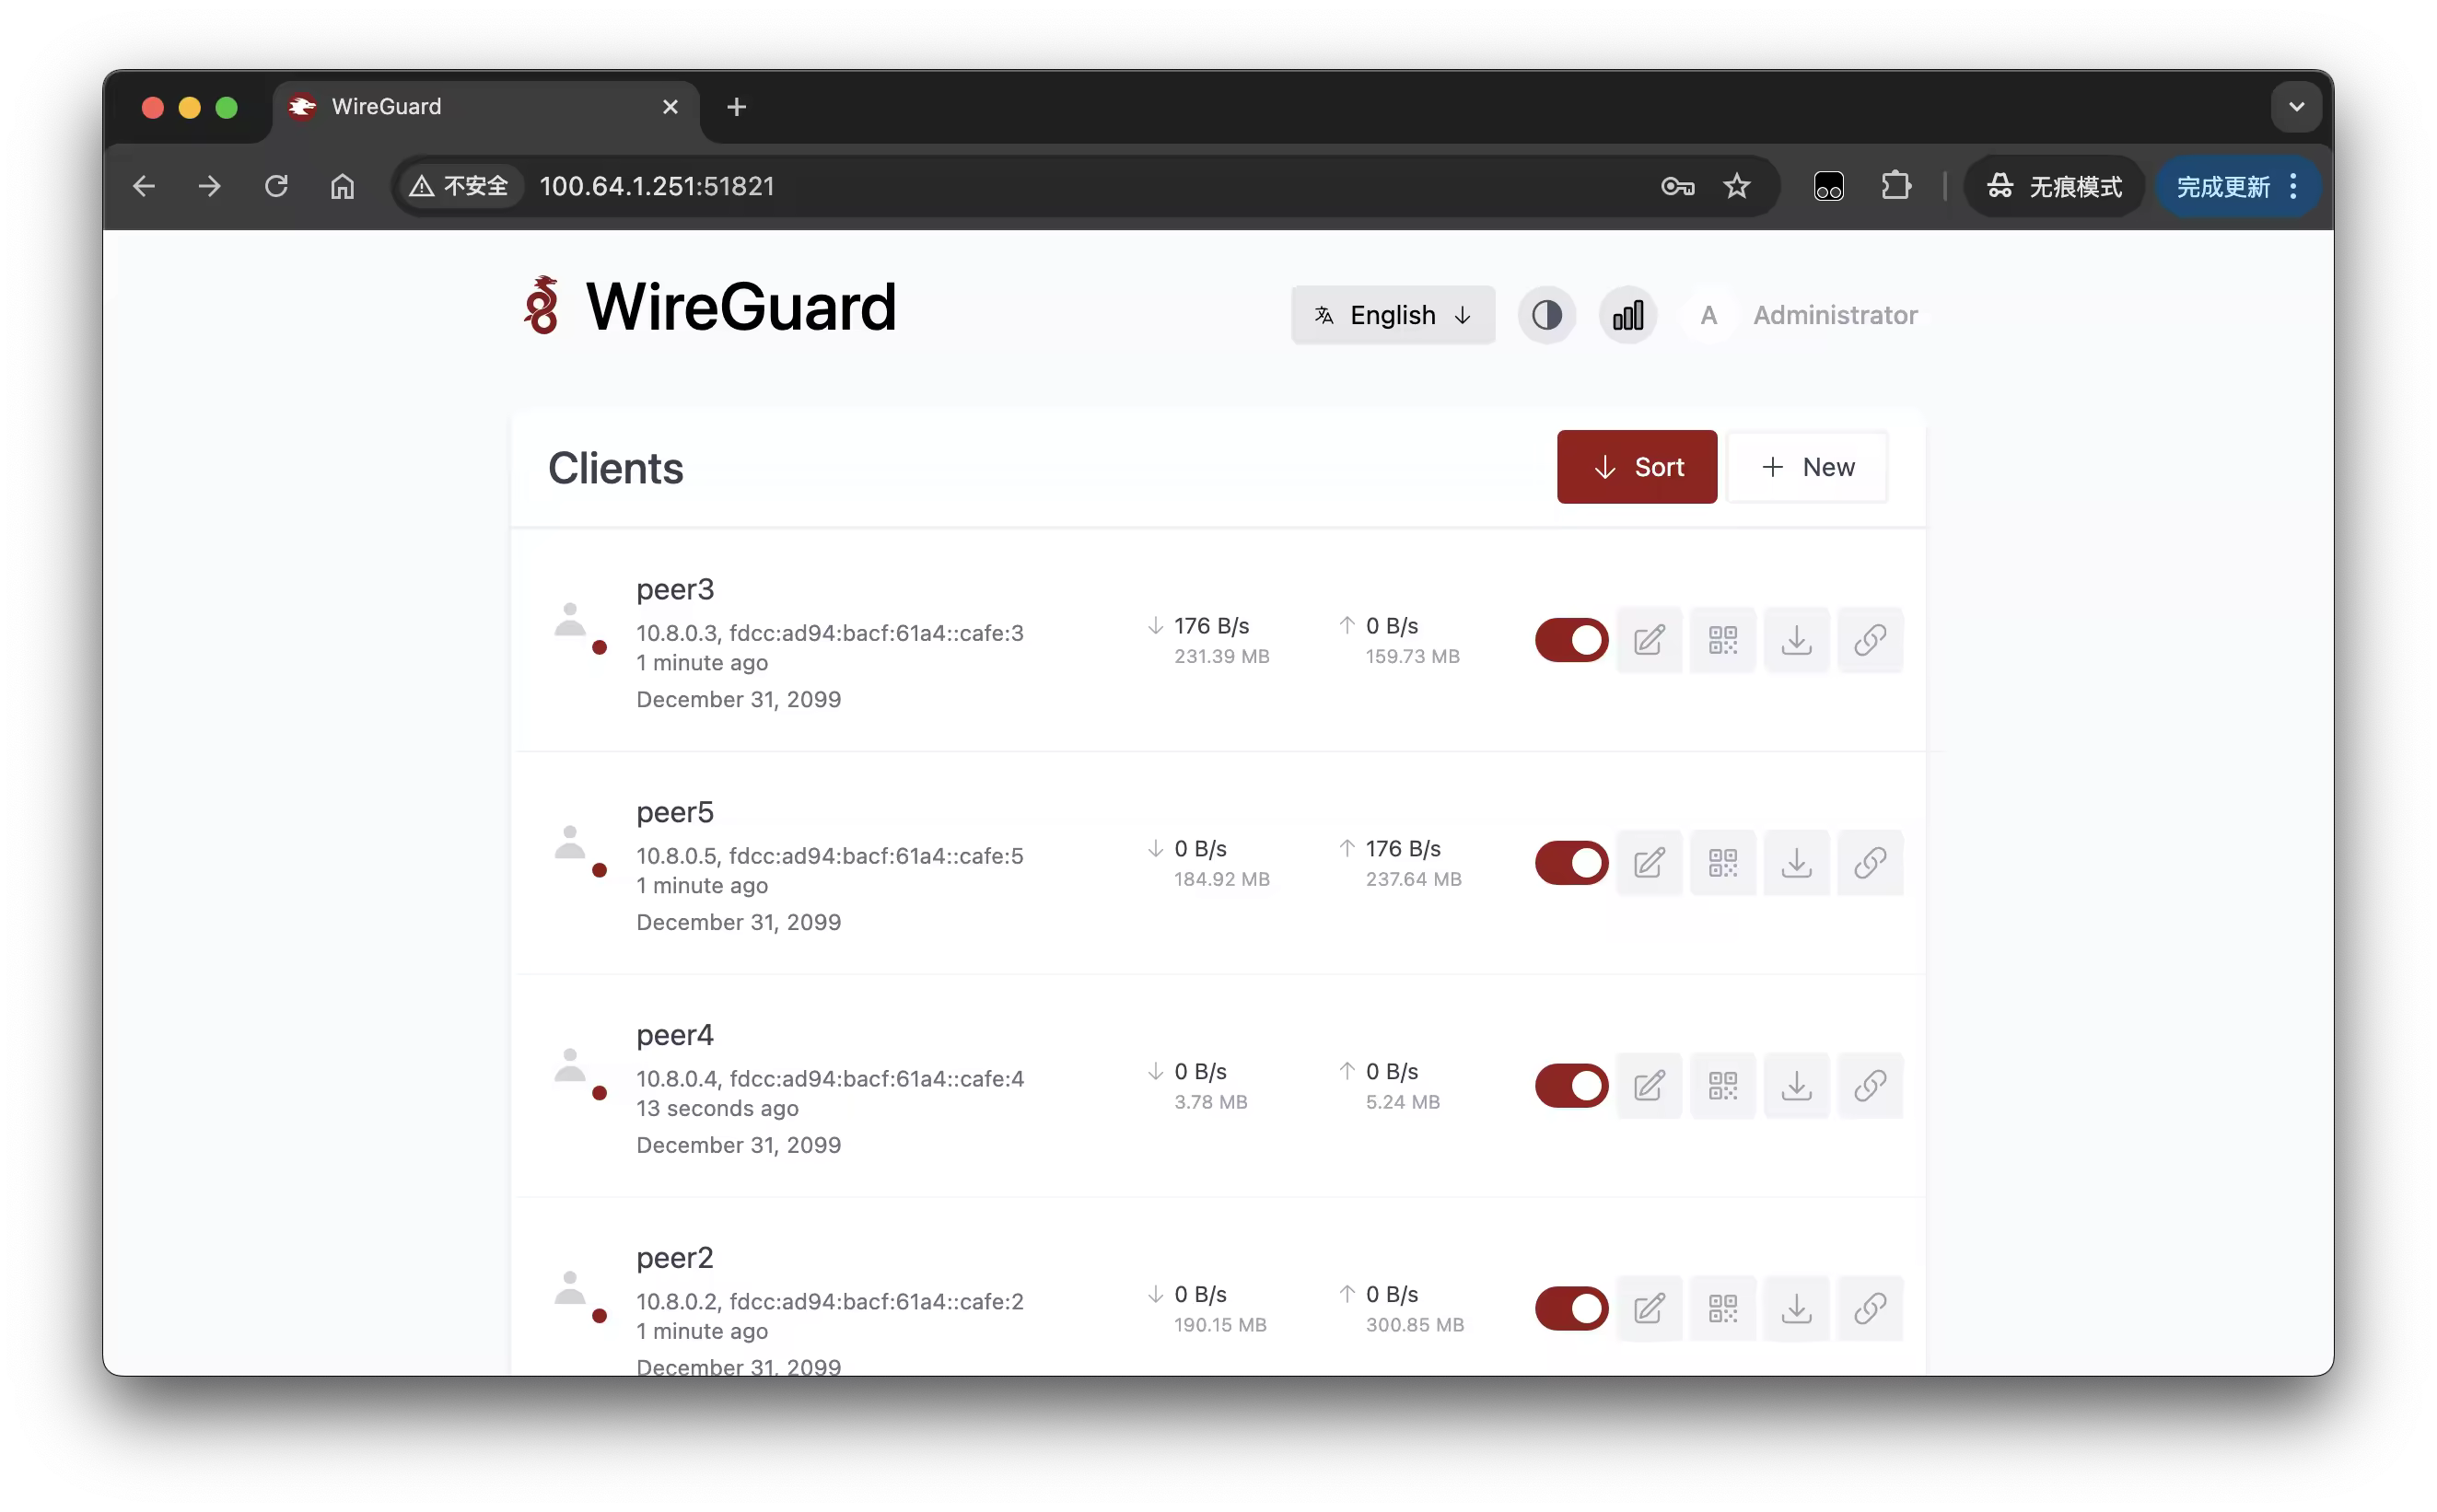
Task: Open the Chrome three-dot menu
Action: (2293, 187)
